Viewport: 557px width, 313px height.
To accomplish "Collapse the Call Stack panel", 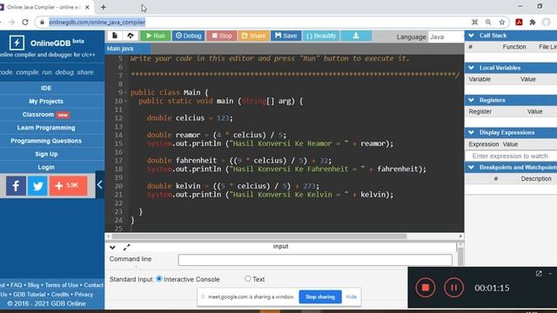I will 471,36.
